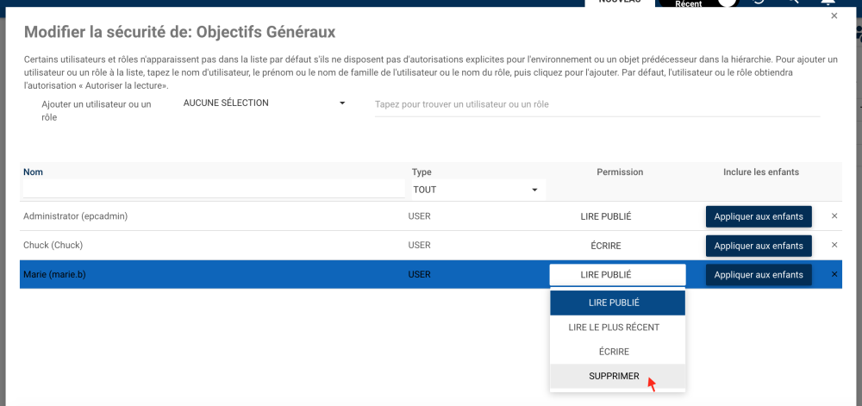Close the security dialog with the X

[x=833, y=16]
